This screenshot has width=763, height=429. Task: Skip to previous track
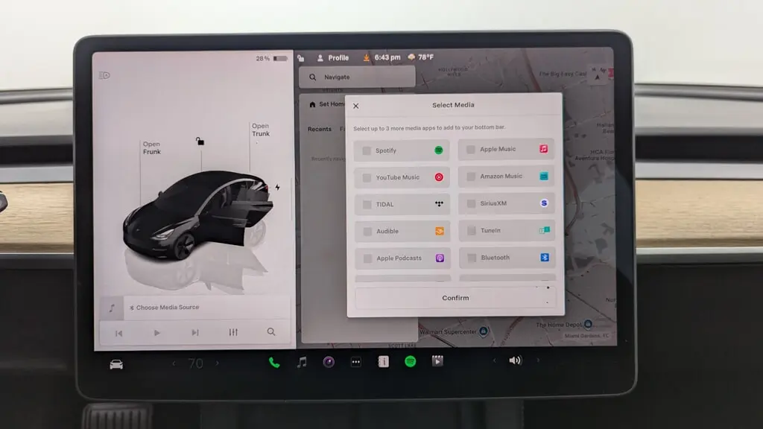pyautogui.click(x=118, y=333)
